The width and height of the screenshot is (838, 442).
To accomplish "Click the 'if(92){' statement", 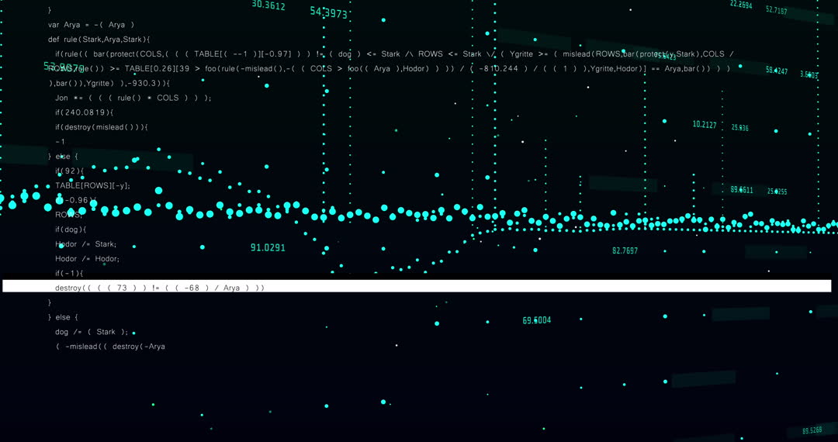I will (x=69, y=171).
